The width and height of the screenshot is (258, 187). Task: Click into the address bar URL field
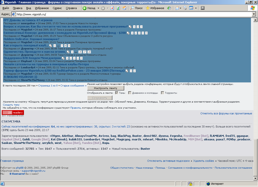[x=126, y=14]
